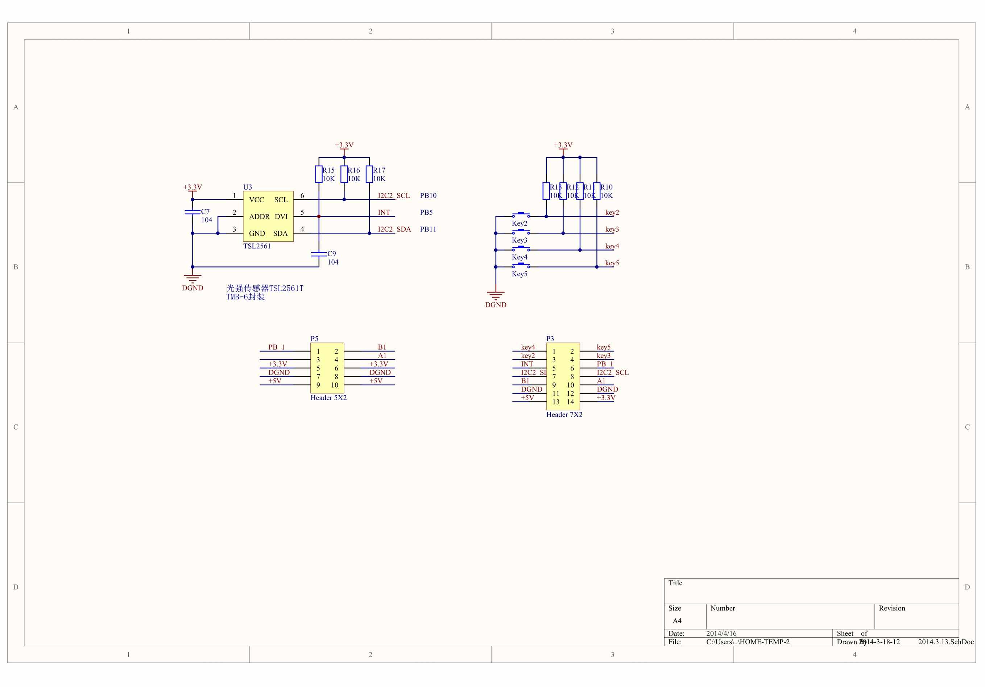This screenshot has width=985, height=687.
Task: Select the TSL2561 U3 chip body
Action: click(268, 216)
